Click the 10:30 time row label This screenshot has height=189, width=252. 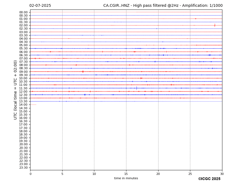23,81
